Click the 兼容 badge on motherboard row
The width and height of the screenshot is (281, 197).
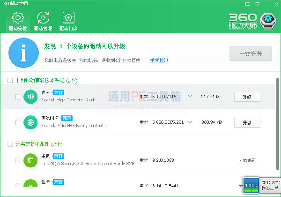click(x=58, y=156)
